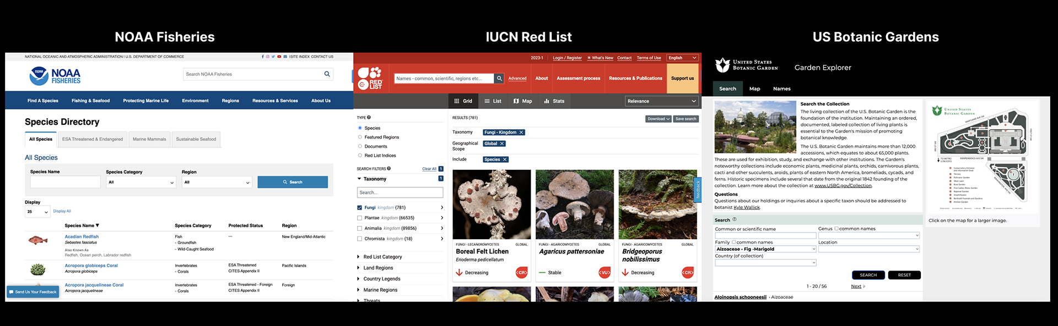Viewport: 1058px width, 326px height.
Task: Click US Botanic Garden tulip logo
Action: pyautogui.click(x=722, y=65)
